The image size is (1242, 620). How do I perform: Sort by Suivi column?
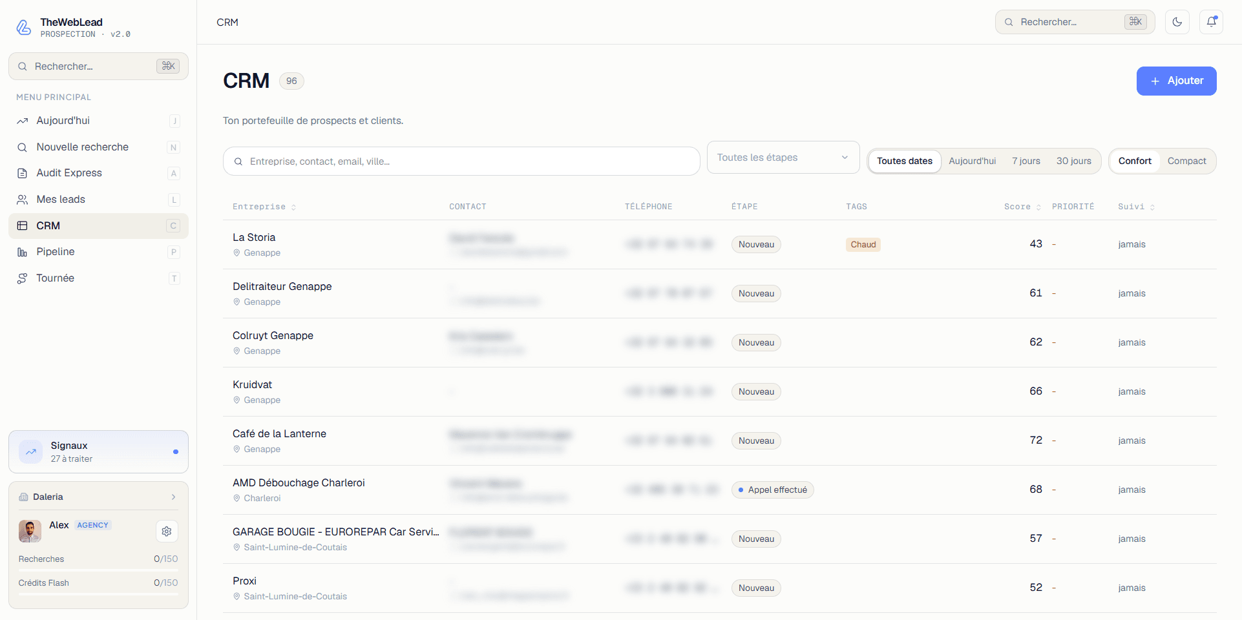coord(1136,207)
